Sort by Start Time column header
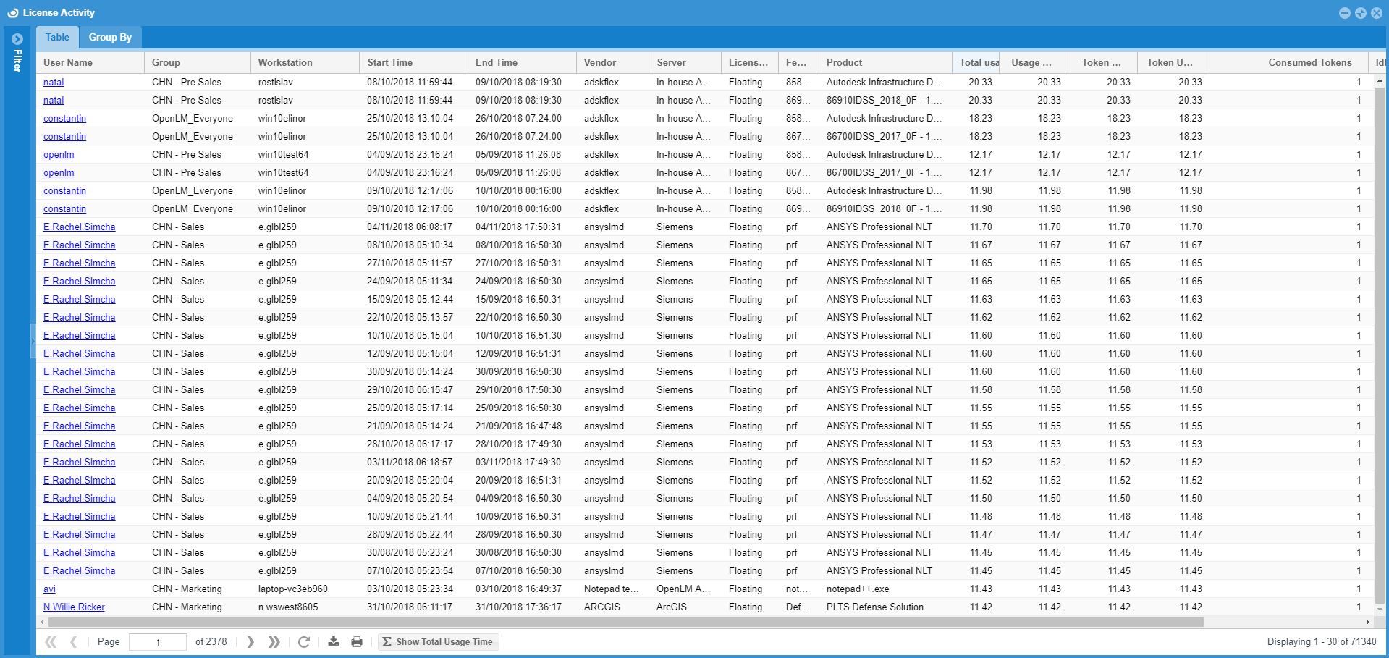The image size is (1389, 658). coord(389,63)
